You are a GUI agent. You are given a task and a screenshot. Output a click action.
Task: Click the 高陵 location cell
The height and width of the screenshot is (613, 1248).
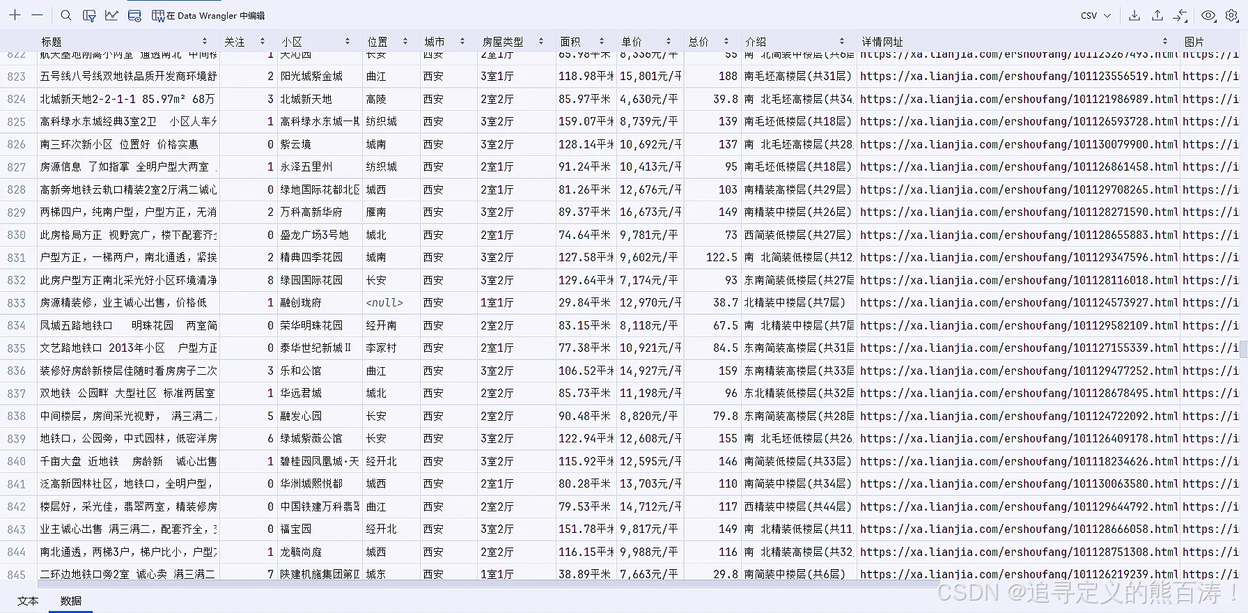click(391, 100)
